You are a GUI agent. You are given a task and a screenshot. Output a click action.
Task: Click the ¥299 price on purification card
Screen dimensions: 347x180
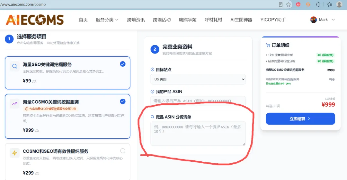pos(28,173)
